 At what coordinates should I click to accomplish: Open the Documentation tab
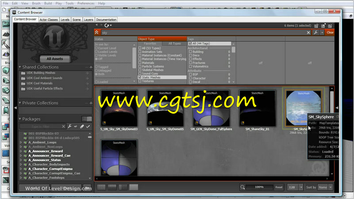click(106, 19)
